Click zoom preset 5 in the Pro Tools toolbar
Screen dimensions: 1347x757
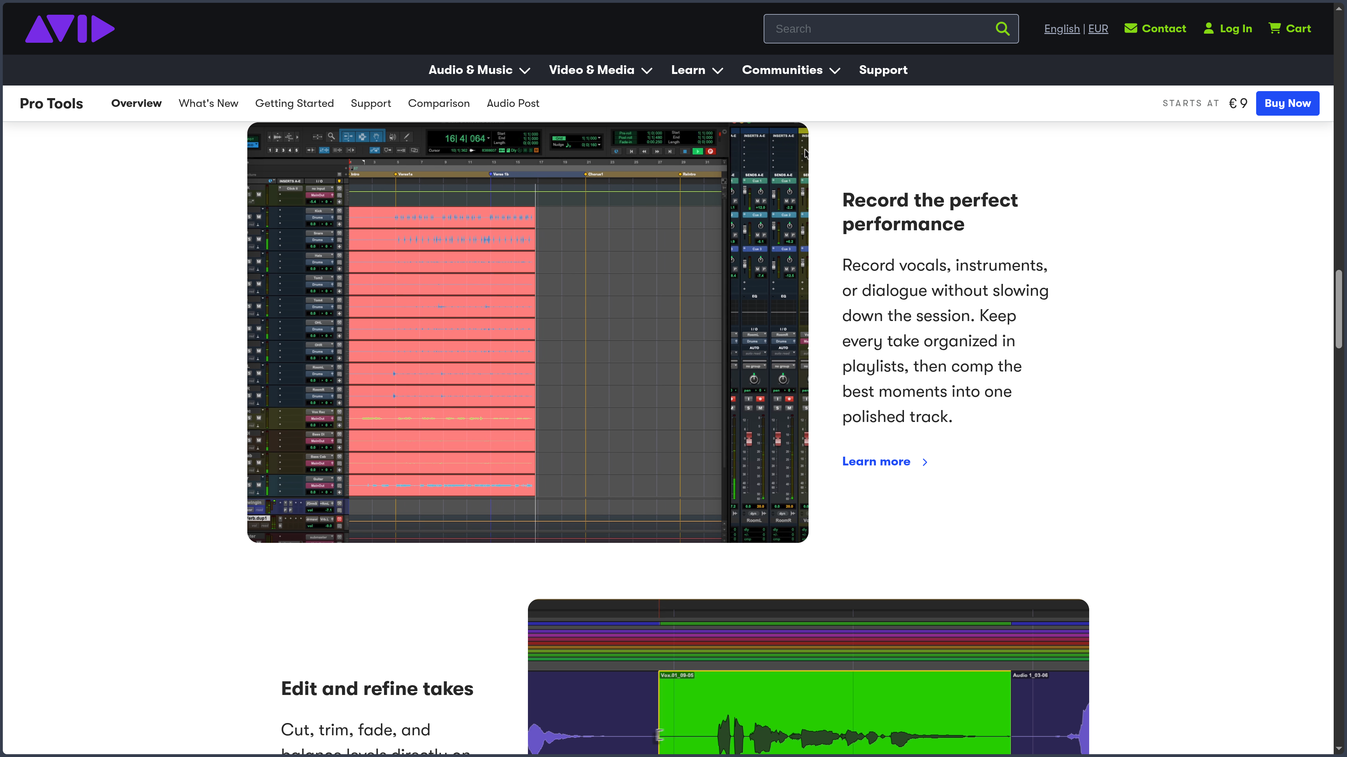pyautogui.click(x=296, y=150)
